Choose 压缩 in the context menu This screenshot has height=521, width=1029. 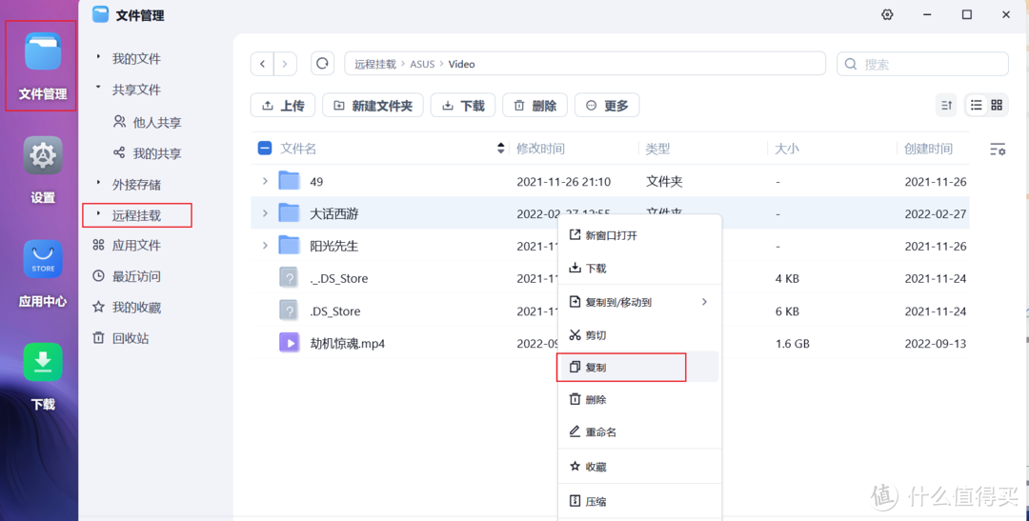(639, 501)
